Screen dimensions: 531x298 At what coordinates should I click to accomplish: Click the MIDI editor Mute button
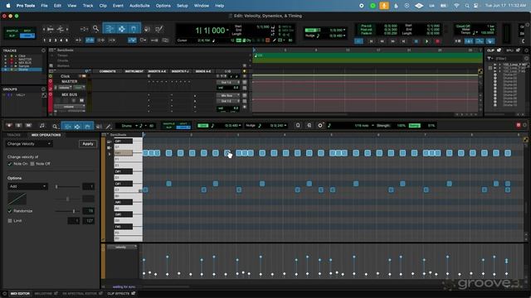[28, 126]
